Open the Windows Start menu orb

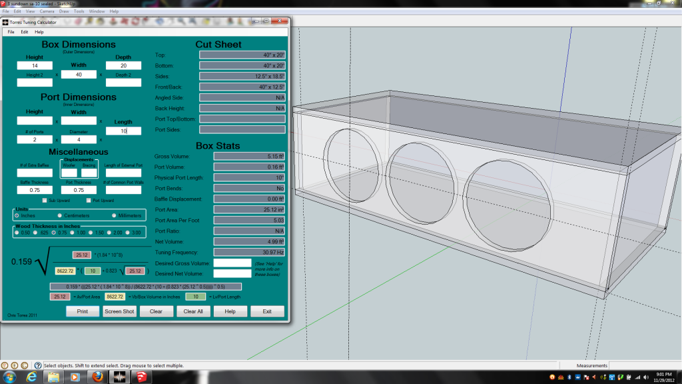pos(9,377)
